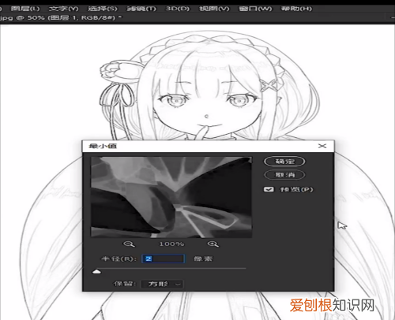Click the radius slider handle

coord(96,271)
